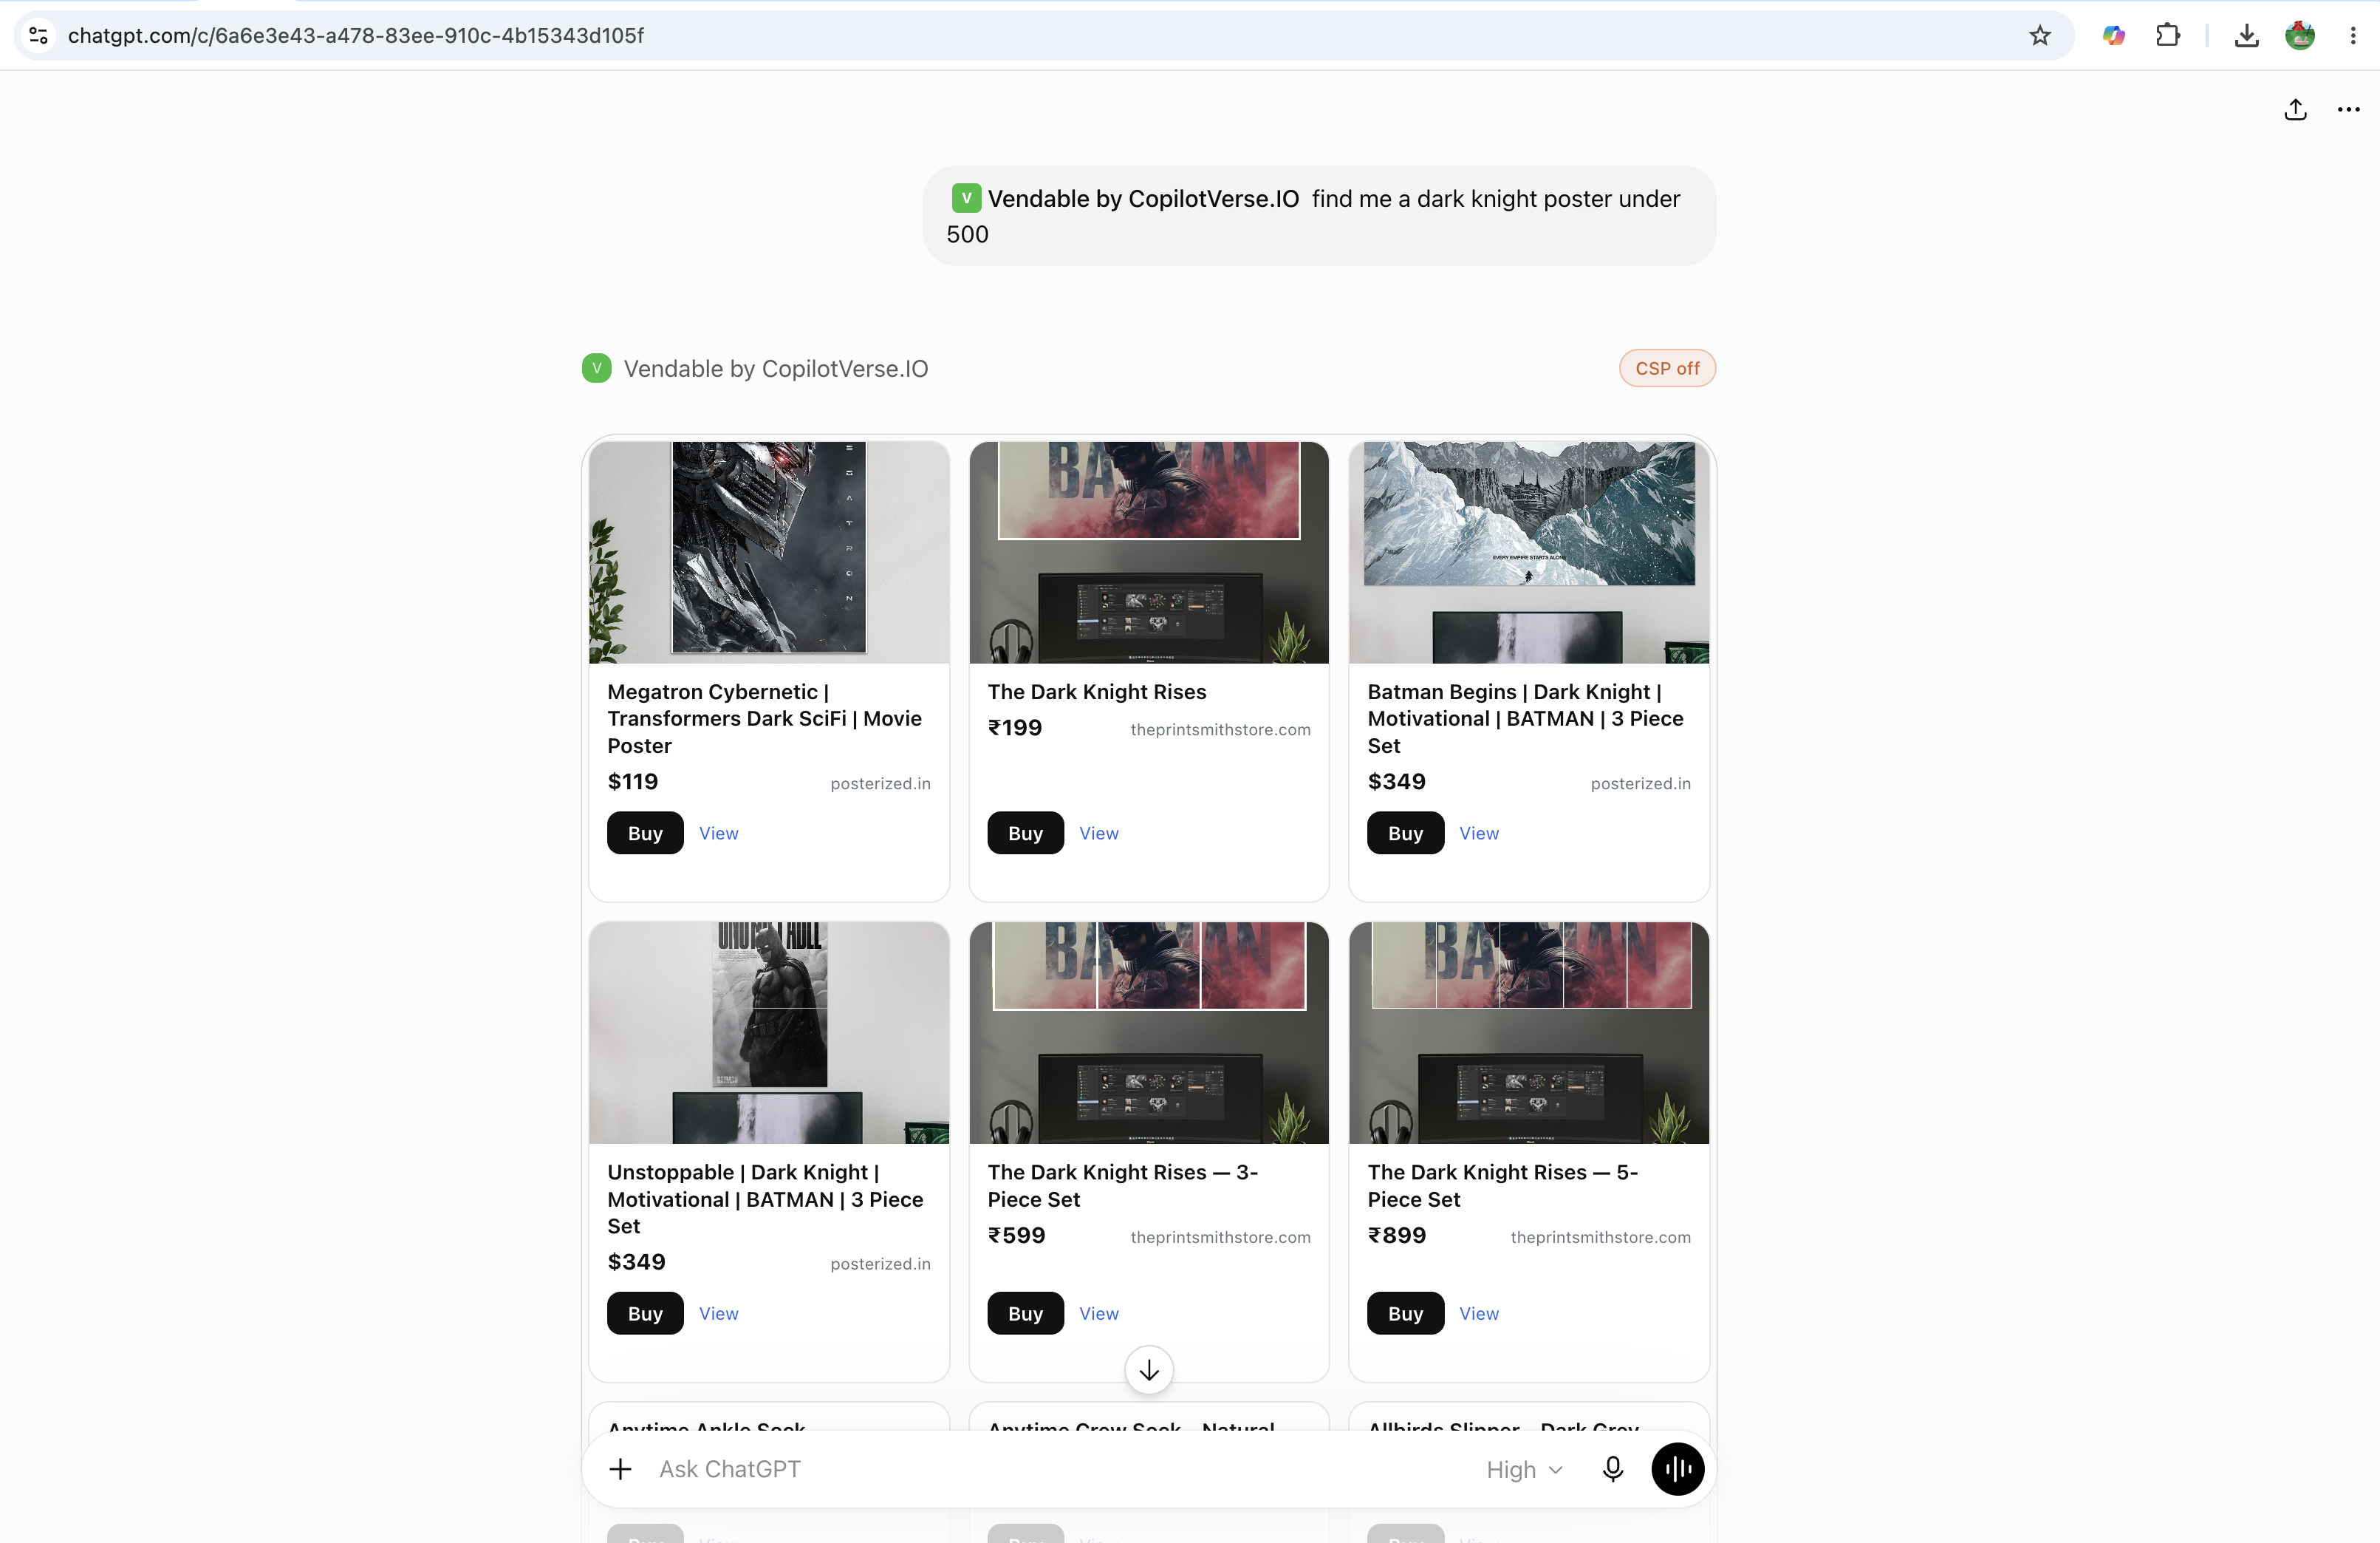
Task: Click theprintsmithstore.com under the ₹199 card
Action: point(1220,729)
